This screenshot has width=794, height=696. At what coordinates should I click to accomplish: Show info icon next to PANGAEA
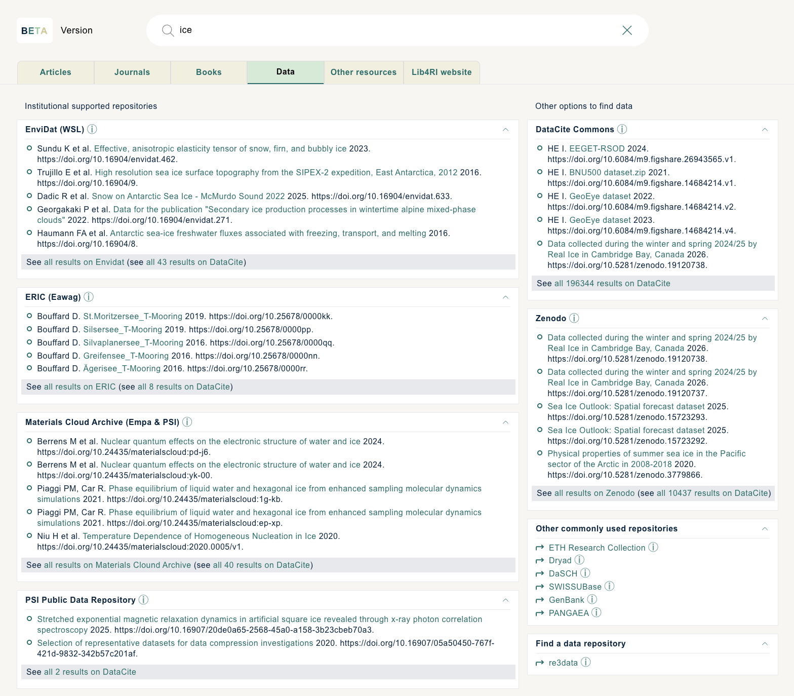coord(597,612)
